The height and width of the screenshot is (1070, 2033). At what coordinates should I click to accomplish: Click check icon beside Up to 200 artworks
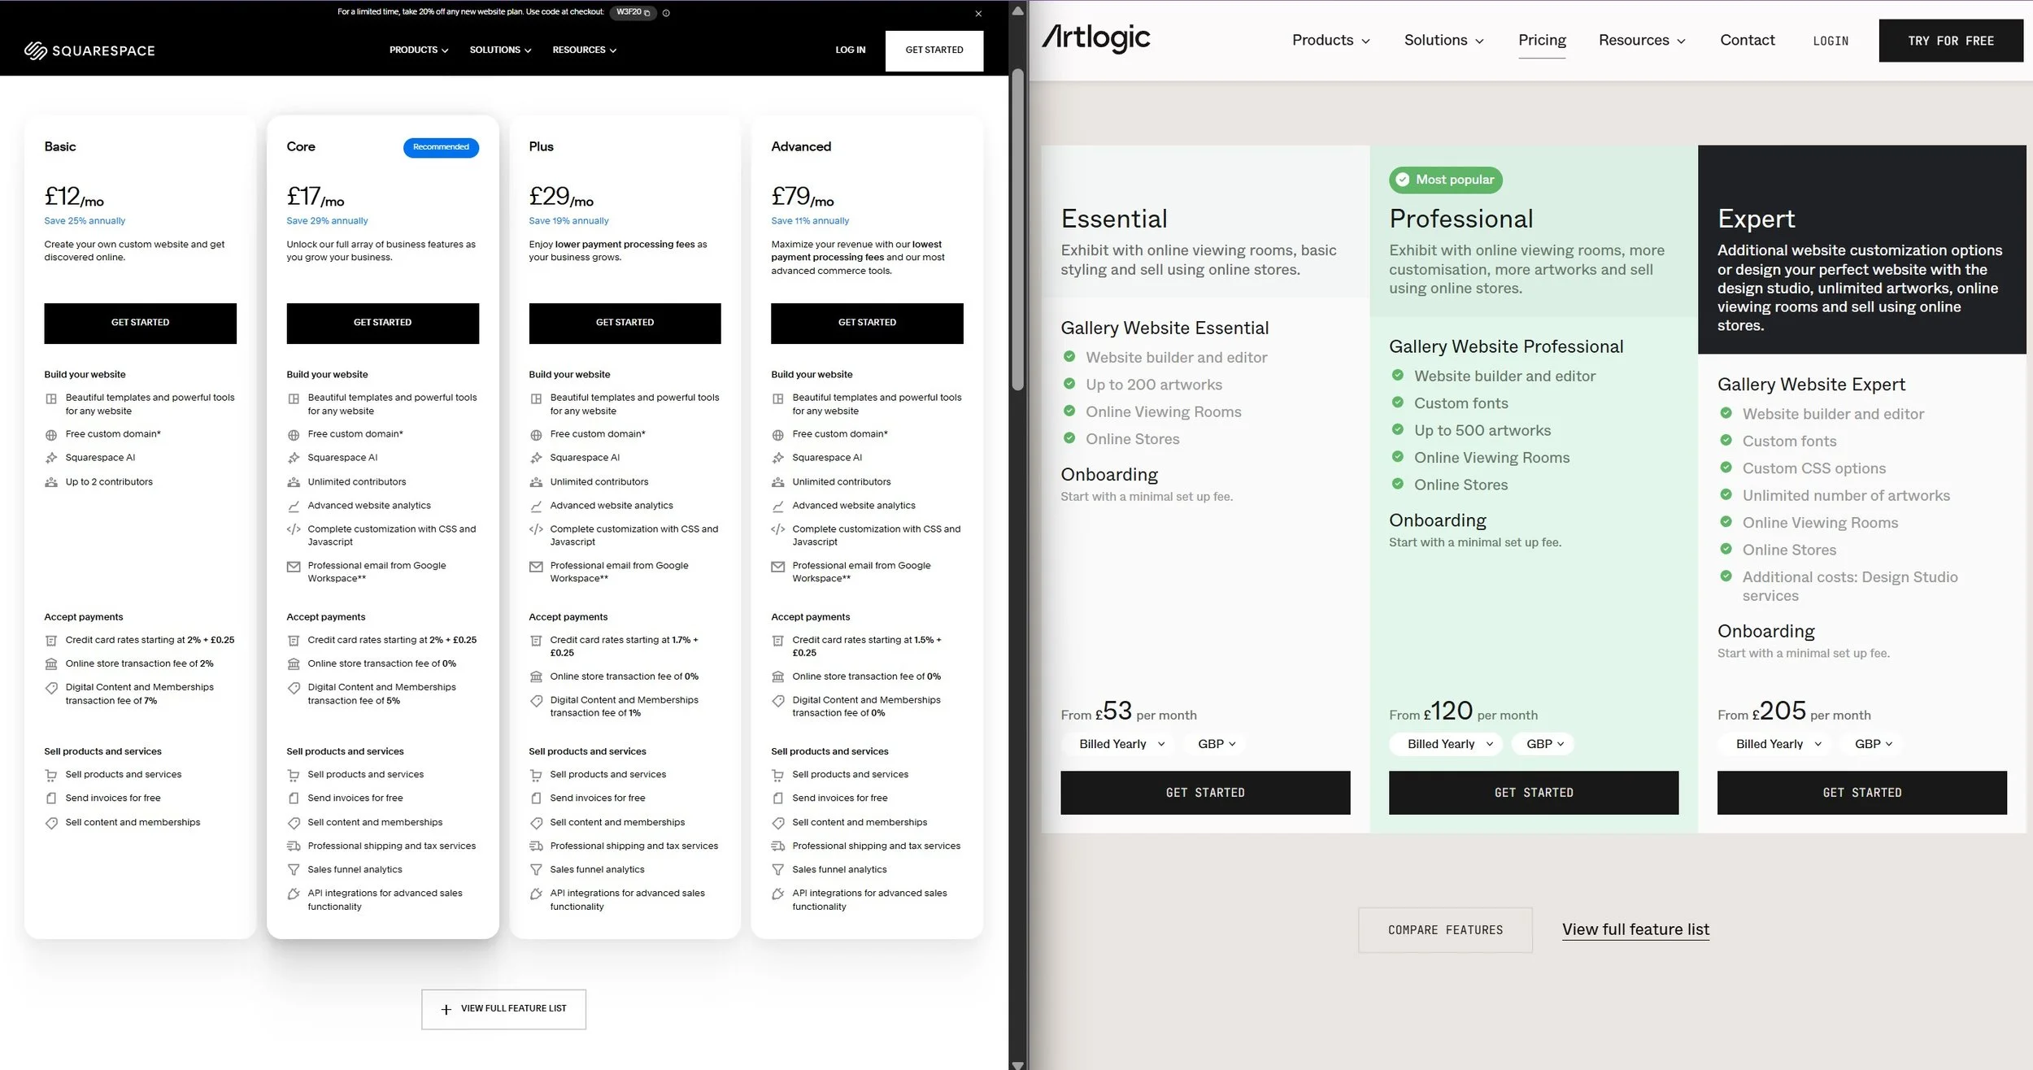(1069, 384)
